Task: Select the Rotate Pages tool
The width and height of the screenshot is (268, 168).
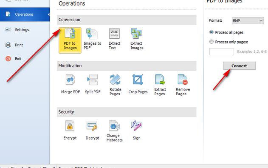Action: point(115,85)
